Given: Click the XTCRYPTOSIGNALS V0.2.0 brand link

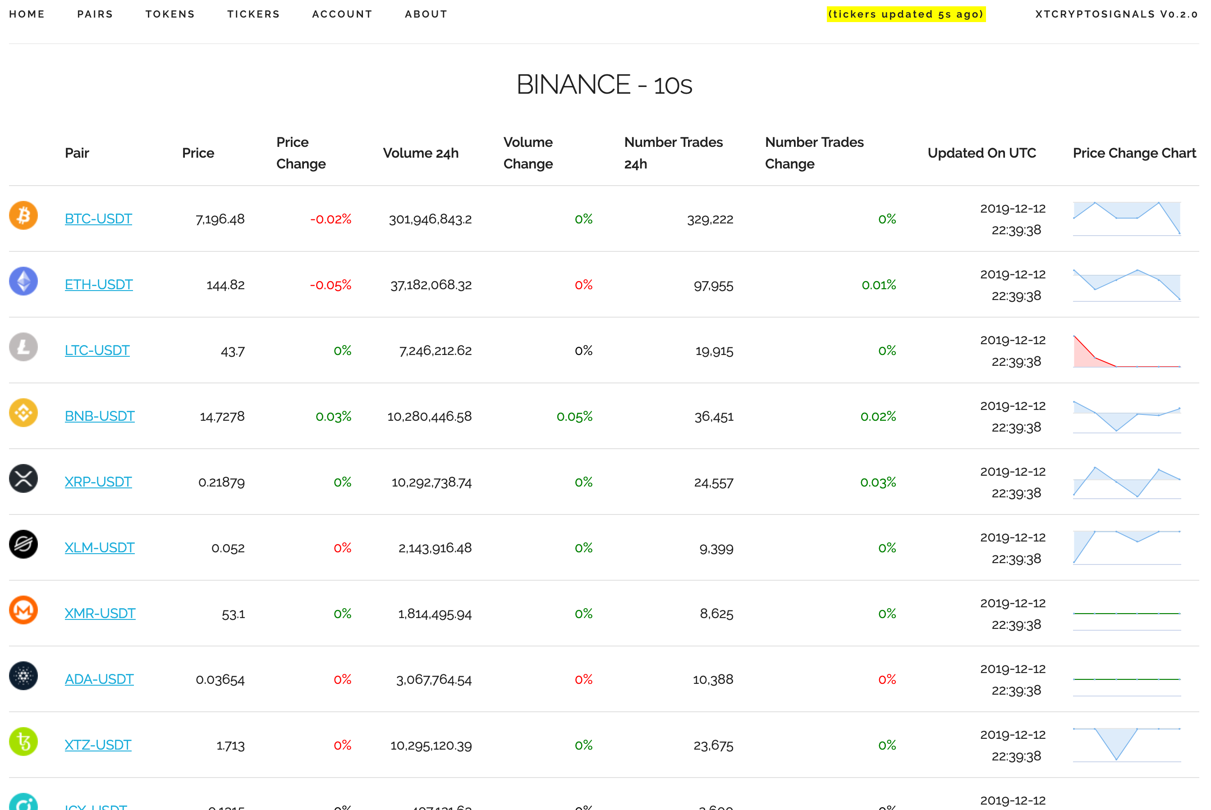Looking at the screenshot, I should (1116, 14).
